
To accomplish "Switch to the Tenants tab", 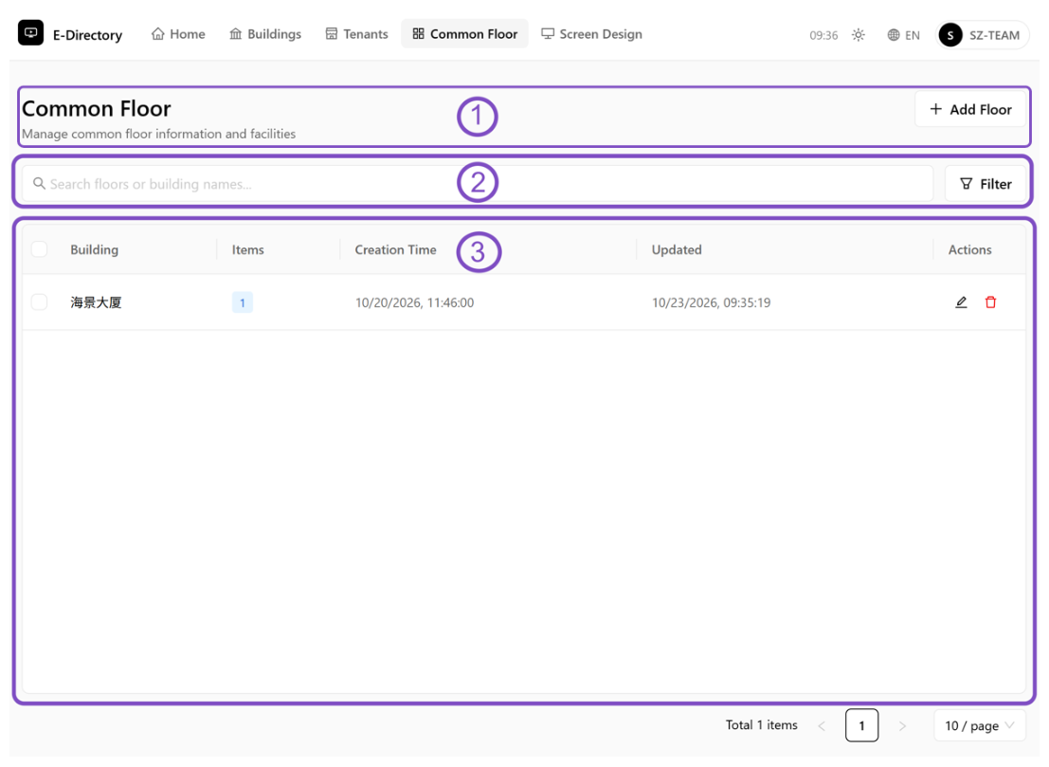I will click(356, 34).
